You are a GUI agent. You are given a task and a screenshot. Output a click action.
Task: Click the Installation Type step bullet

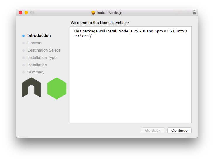pyautogui.click(x=23, y=58)
